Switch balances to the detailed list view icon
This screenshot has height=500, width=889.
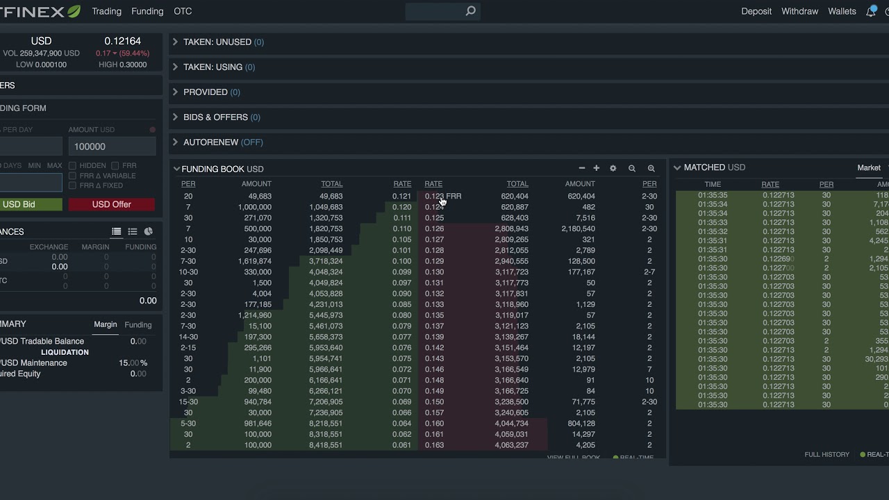(117, 231)
